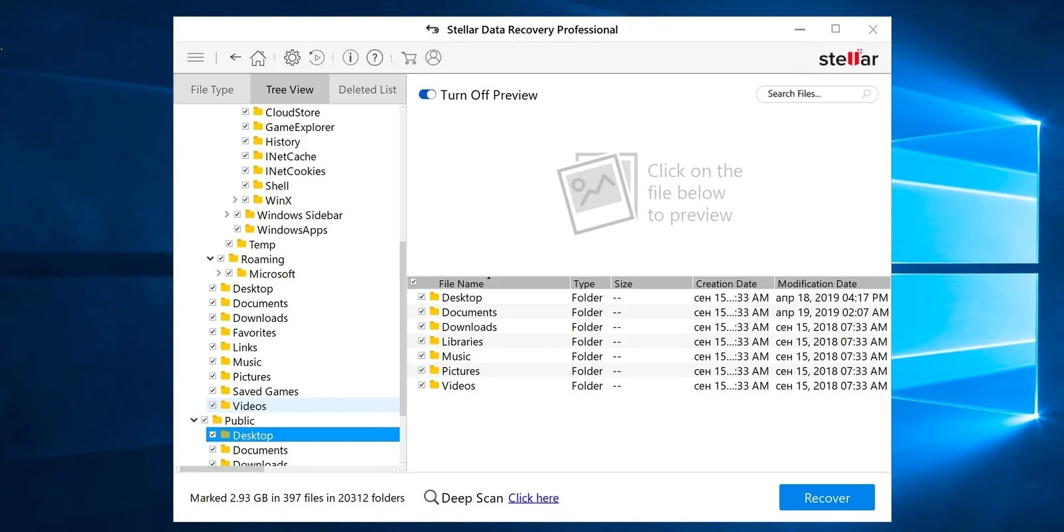This screenshot has height=532, width=1064.
Task: Select Libraries row in file list
Action: (649, 341)
